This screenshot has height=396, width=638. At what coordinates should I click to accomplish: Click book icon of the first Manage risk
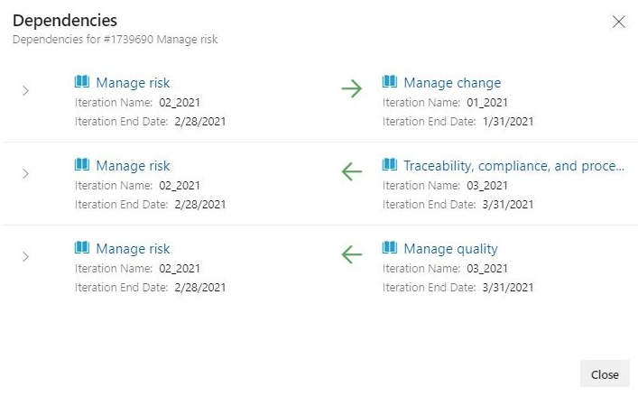click(x=82, y=82)
